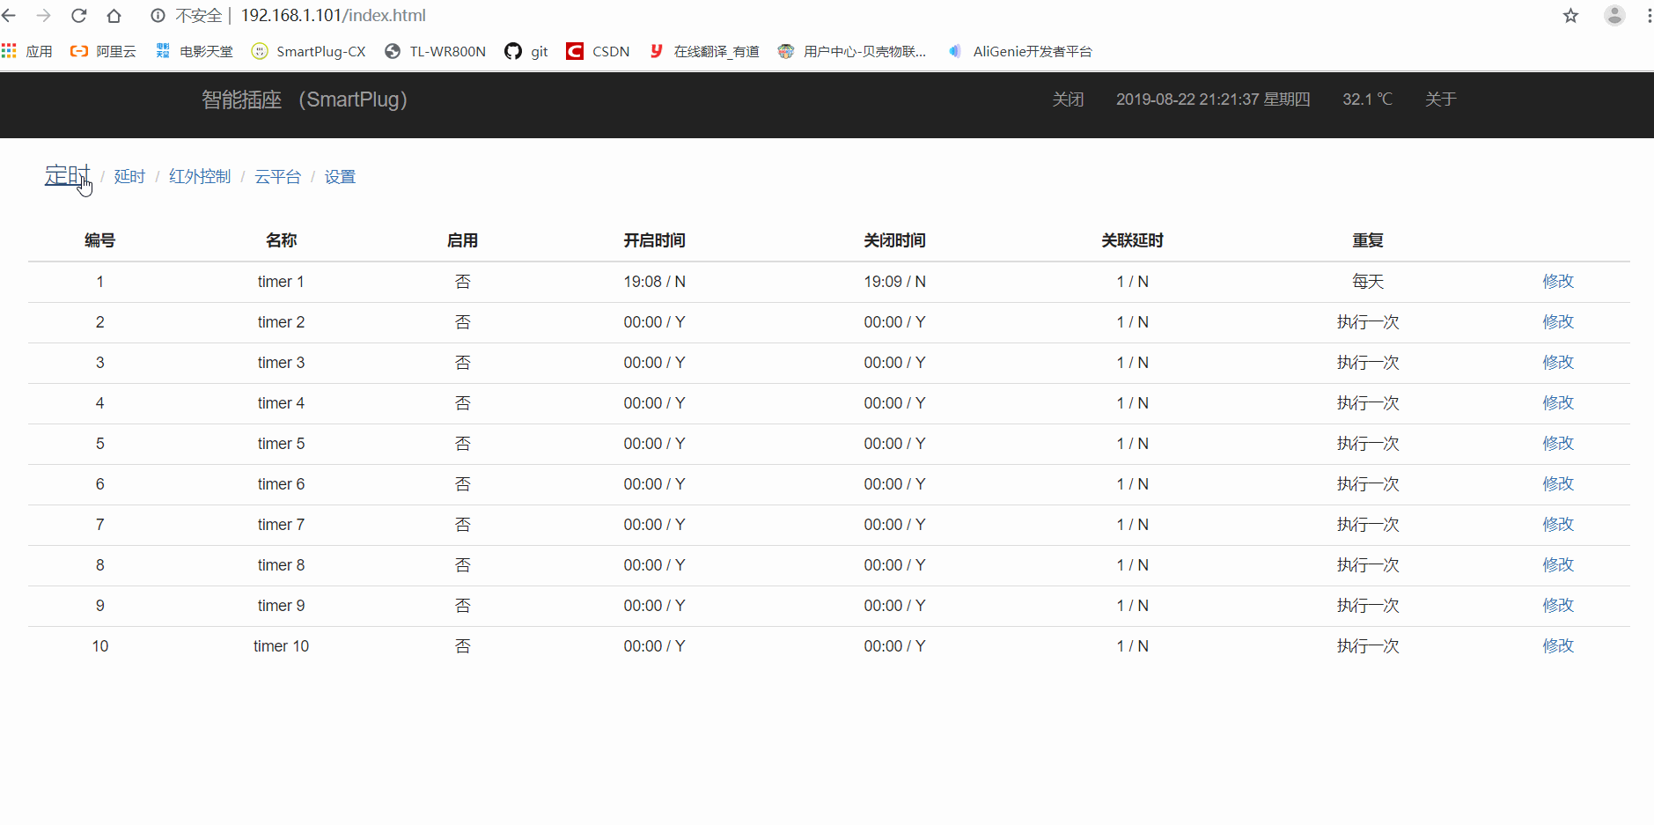Click the 开启时间 column header
This screenshot has width=1654, height=825.
tap(655, 240)
